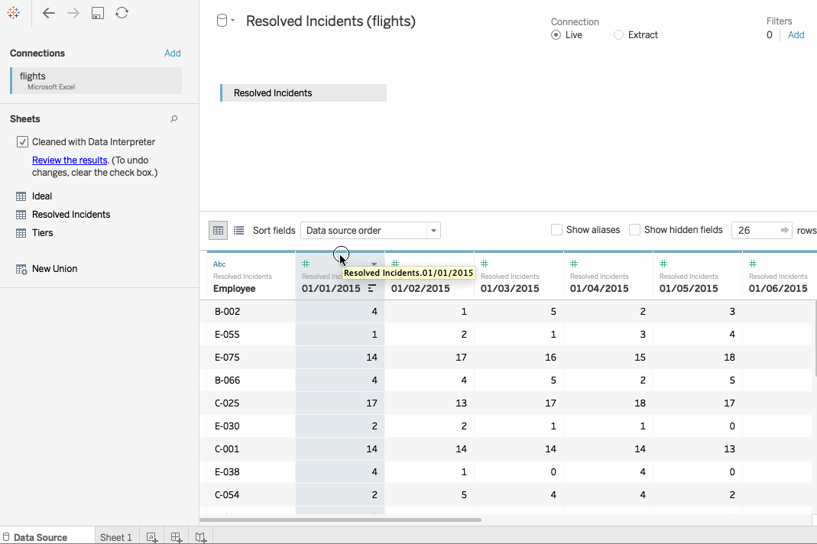The image size is (817, 544).
Task: Change data type of 01/01/2015 column
Action: (x=306, y=264)
